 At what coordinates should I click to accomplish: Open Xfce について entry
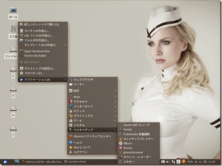pyautogui.click(x=92, y=147)
